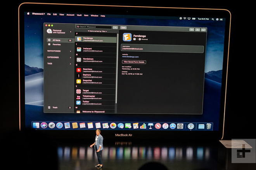Open the Apple menu

coord(28,14)
